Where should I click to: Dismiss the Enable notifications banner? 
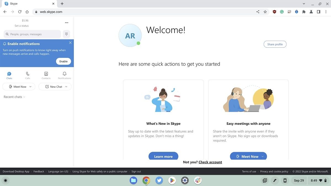[70, 43]
